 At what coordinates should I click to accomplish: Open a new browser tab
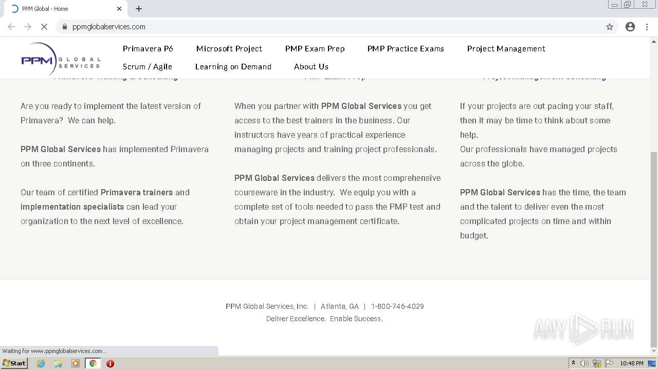click(x=139, y=9)
